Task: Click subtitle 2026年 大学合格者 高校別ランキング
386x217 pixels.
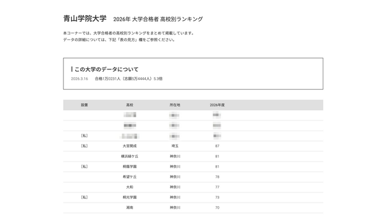Action: click(158, 19)
